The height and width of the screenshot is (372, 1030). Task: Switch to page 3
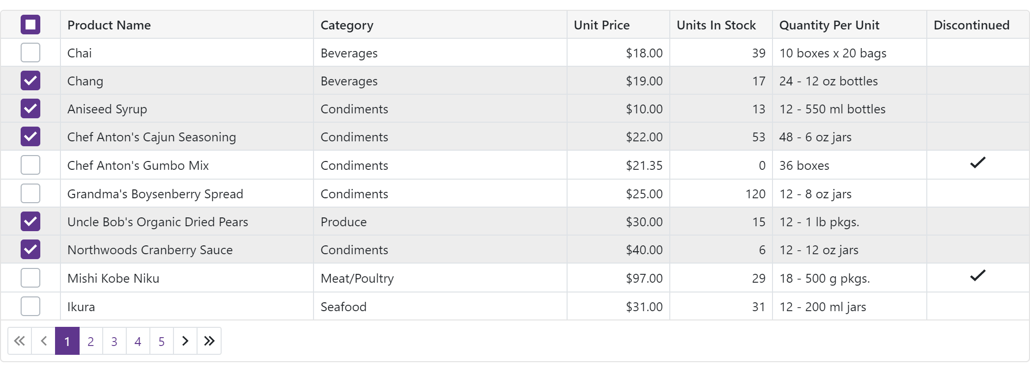coord(114,341)
